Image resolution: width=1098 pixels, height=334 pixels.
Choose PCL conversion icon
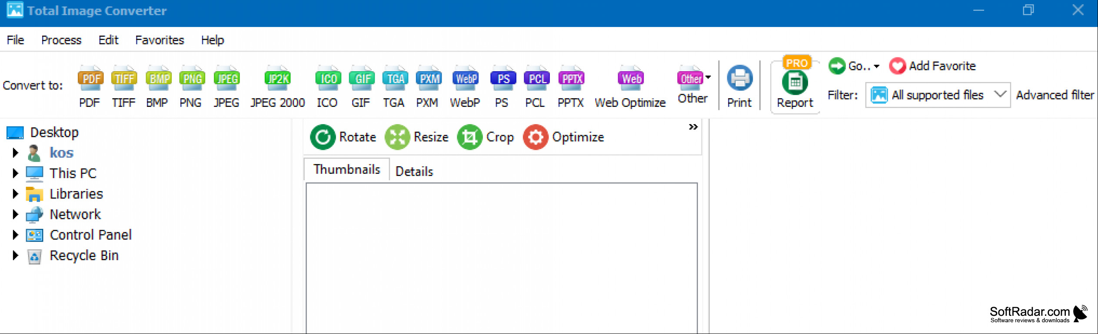[537, 79]
